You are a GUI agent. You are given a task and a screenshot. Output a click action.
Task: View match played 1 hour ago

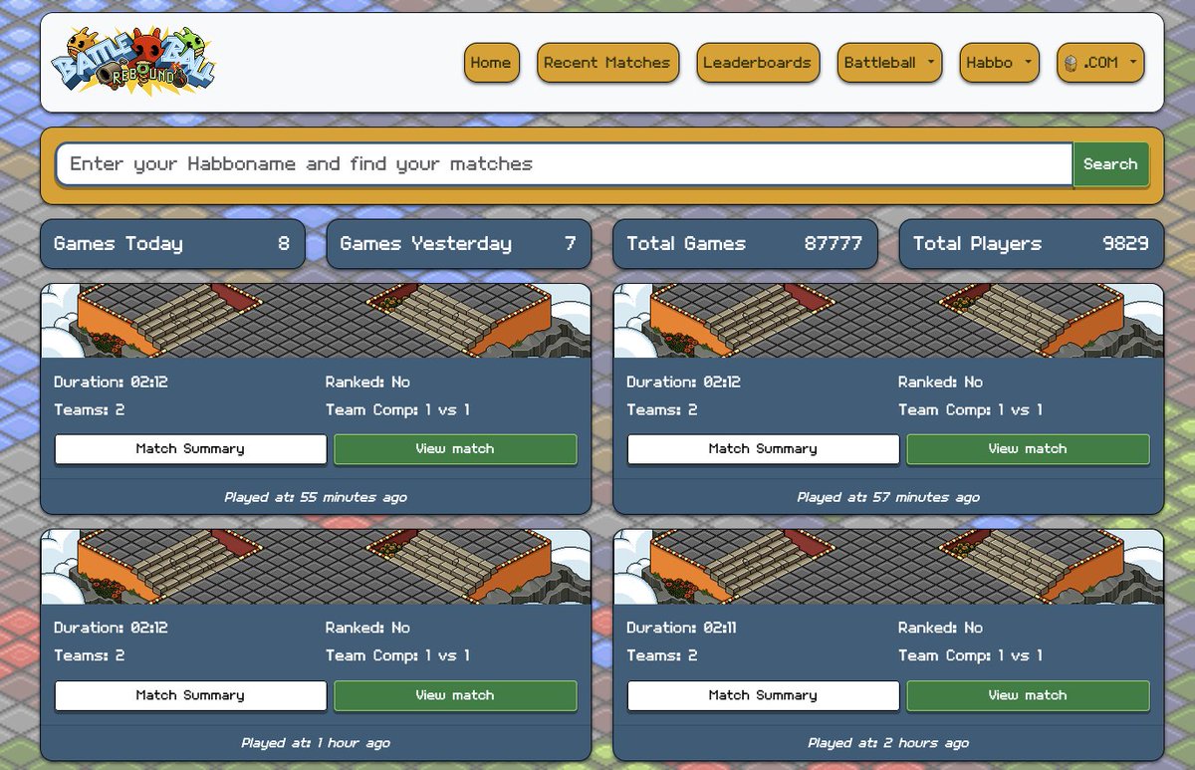[x=455, y=695]
